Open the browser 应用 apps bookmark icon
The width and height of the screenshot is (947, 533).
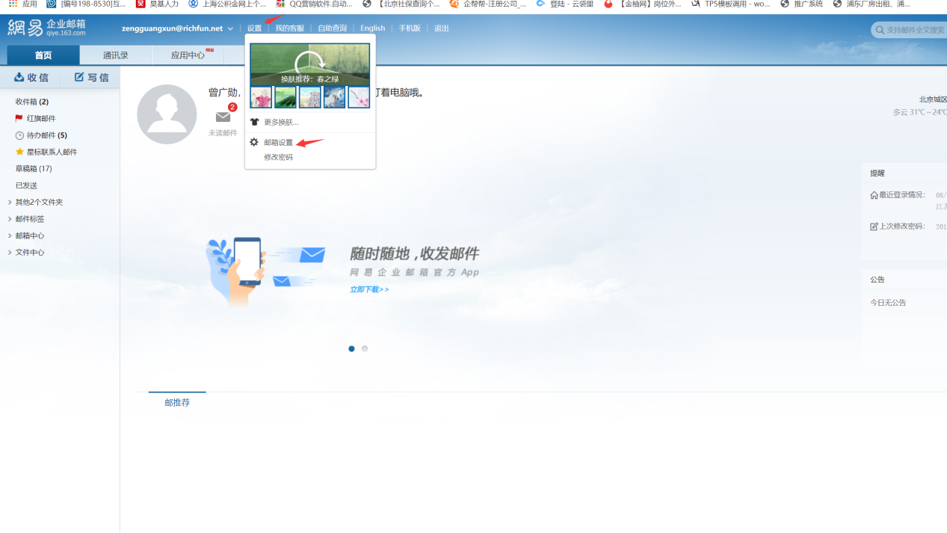pyautogui.click(x=13, y=4)
